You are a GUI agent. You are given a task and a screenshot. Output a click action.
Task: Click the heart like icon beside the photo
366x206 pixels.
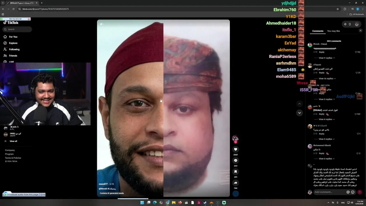coord(236,149)
